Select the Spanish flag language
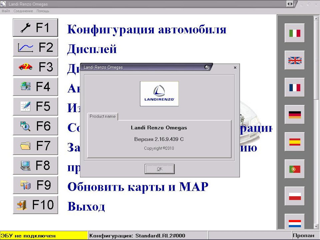 click(294, 142)
